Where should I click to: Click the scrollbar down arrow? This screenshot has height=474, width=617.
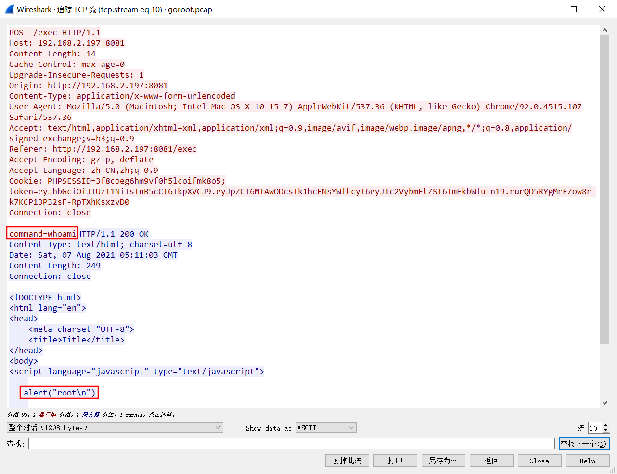[605, 403]
